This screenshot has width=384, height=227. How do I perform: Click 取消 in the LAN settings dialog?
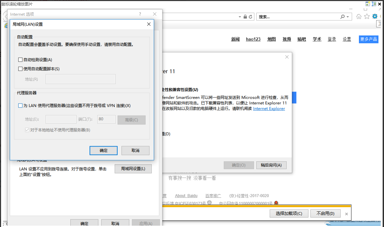[135, 150]
